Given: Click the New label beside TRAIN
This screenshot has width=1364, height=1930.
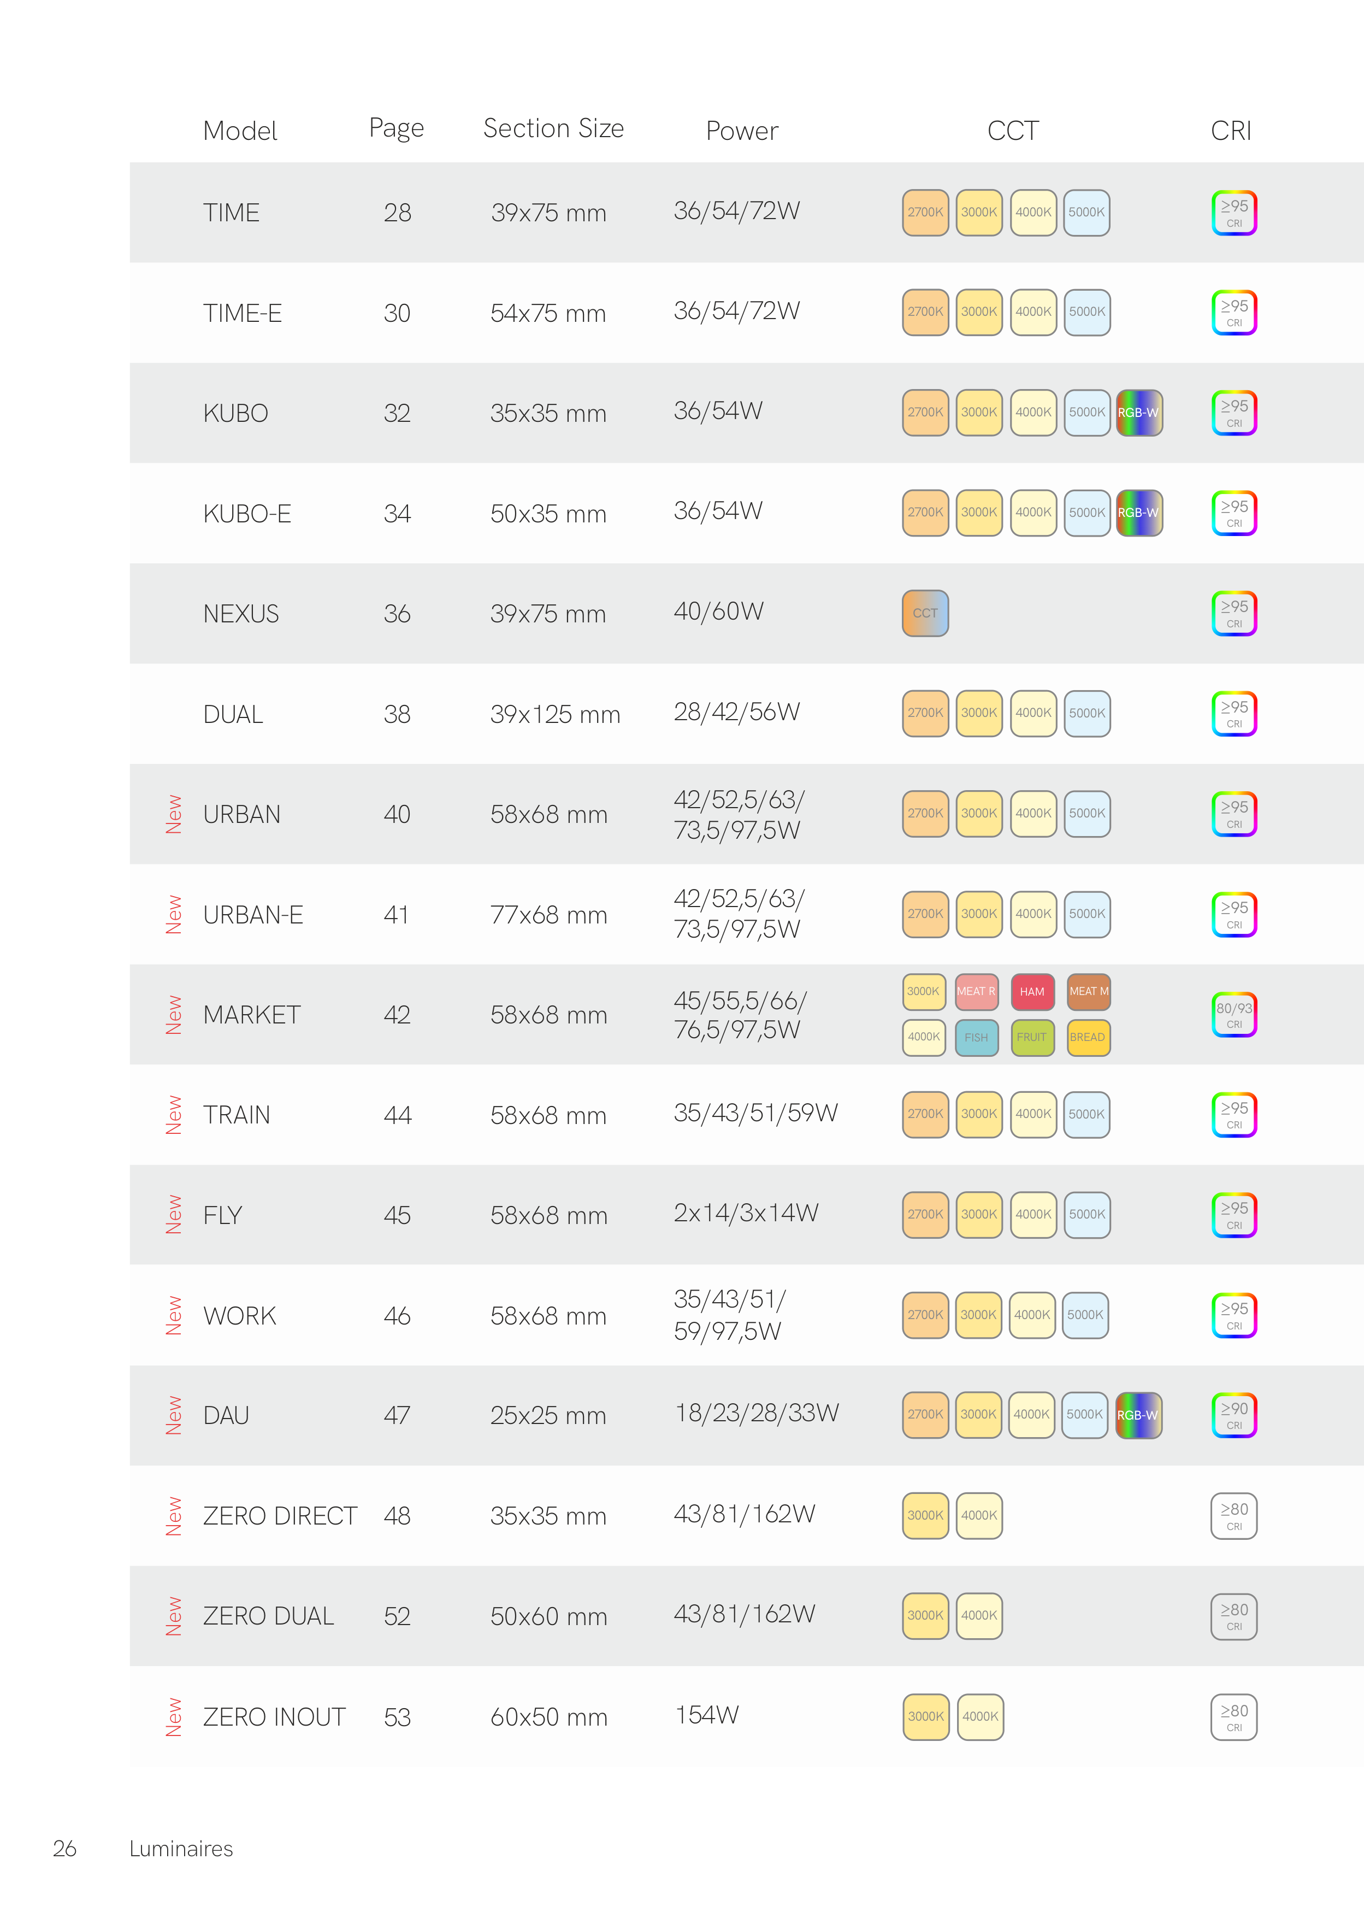Looking at the screenshot, I should coord(174,1115).
